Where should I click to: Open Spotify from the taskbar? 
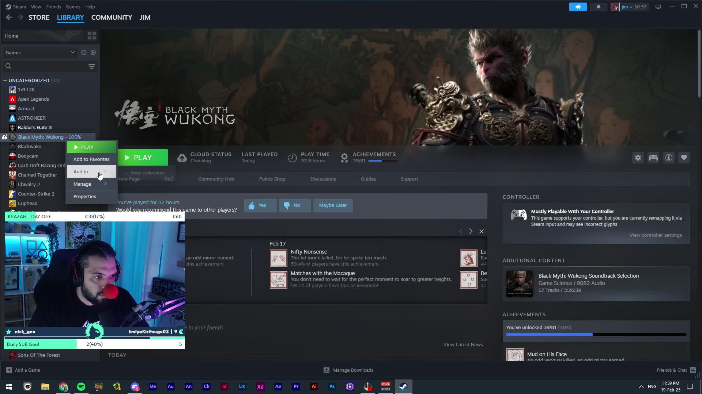click(x=81, y=386)
